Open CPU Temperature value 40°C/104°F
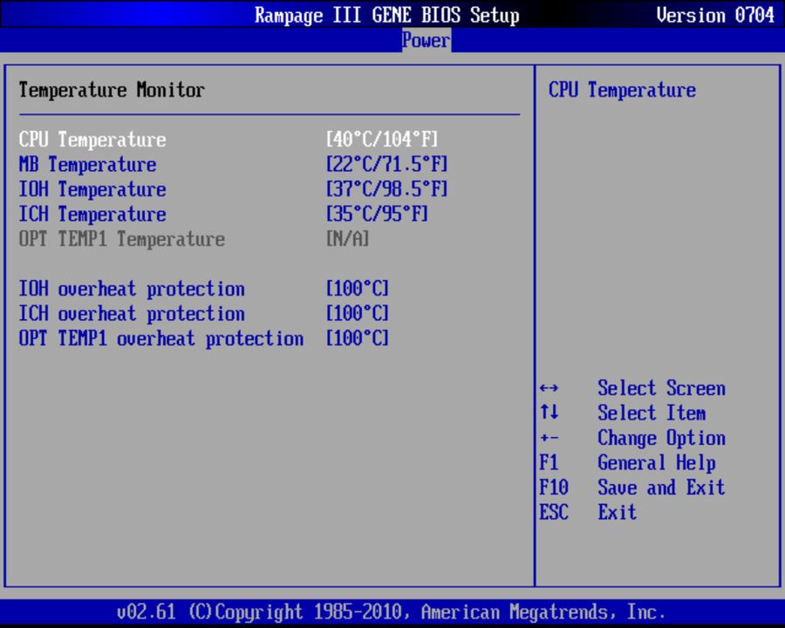This screenshot has width=785, height=628. tap(382, 140)
